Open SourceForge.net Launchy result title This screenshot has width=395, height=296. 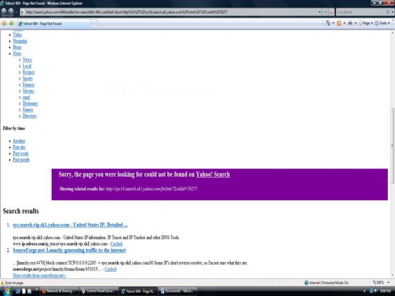pos(69,250)
